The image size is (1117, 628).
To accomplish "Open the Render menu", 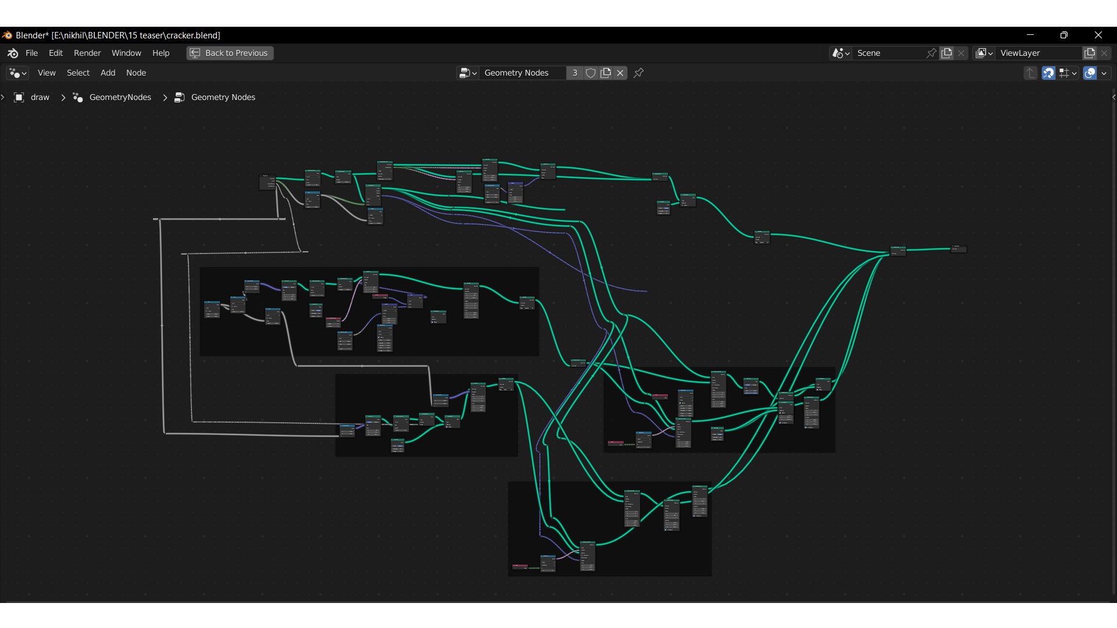I will coord(87,53).
